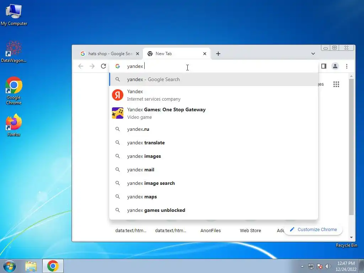
Task: Click the page vertical scrollbar thumb
Action: coord(351,147)
